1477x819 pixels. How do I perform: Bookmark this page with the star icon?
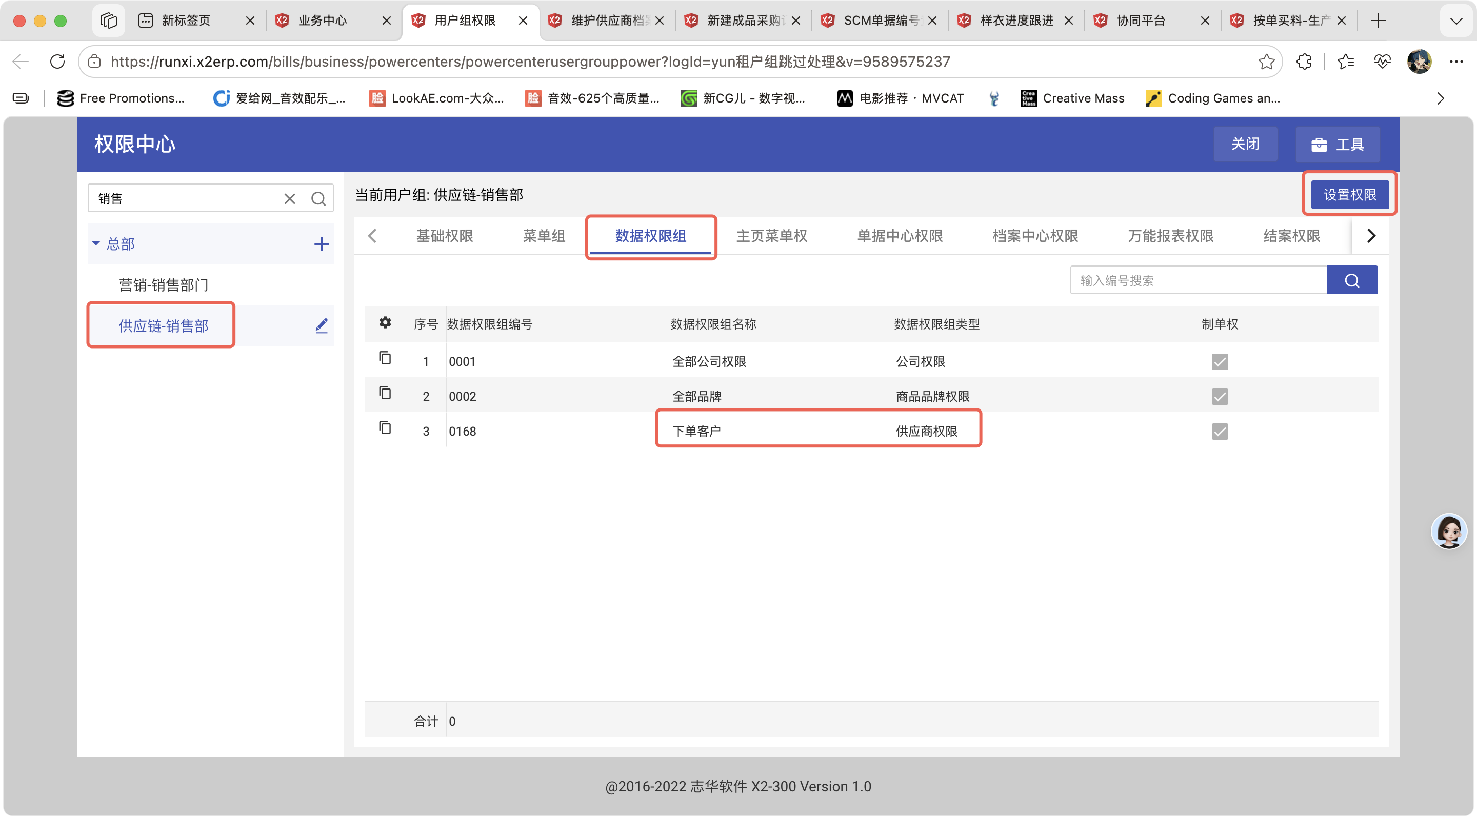point(1266,62)
